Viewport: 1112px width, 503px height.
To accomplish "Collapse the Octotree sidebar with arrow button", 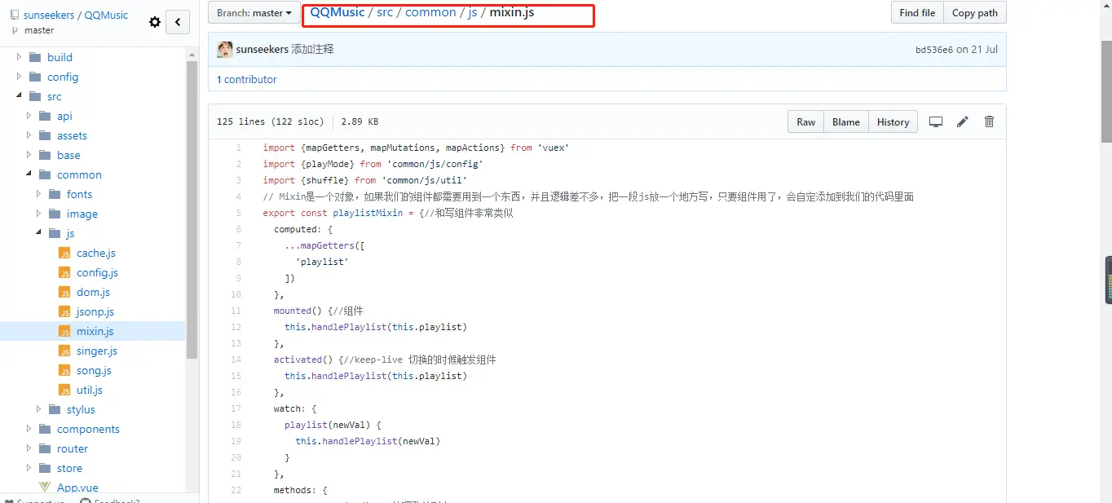I will (178, 22).
